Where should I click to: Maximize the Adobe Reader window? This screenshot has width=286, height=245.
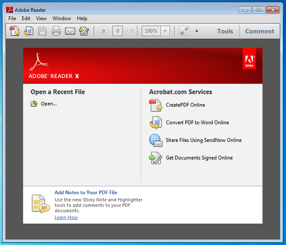pos(259,10)
